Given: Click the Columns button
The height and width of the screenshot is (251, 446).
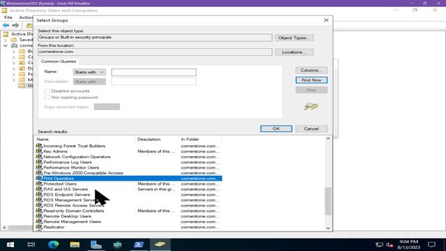Looking at the screenshot, I should [x=312, y=70].
